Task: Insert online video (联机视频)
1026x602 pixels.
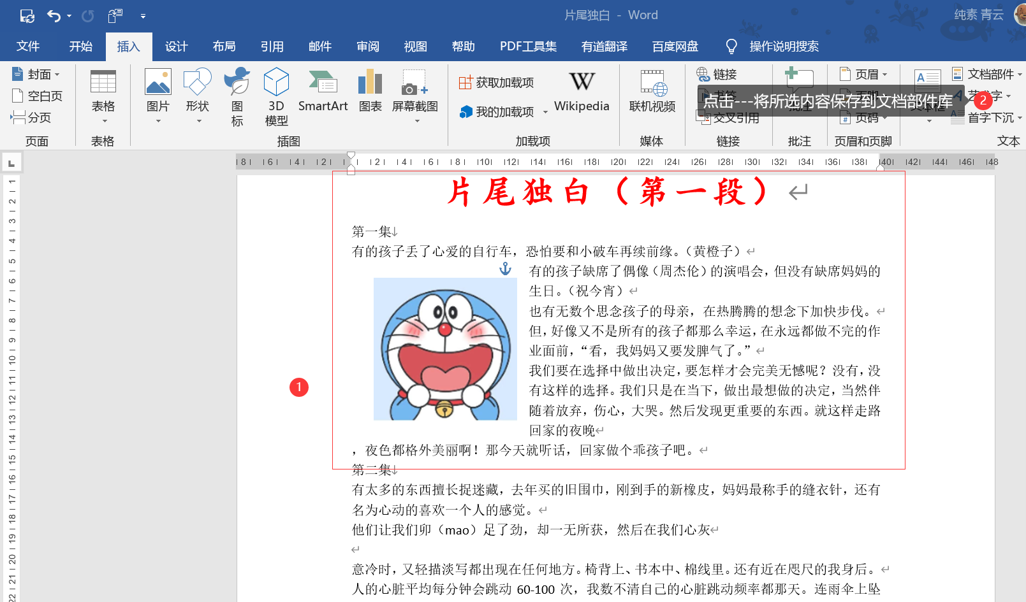Action: [652, 90]
